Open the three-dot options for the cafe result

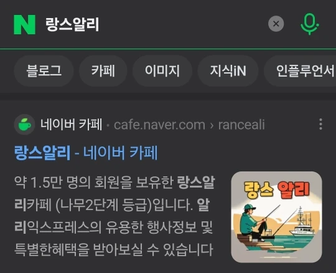(x=320, y=124)
